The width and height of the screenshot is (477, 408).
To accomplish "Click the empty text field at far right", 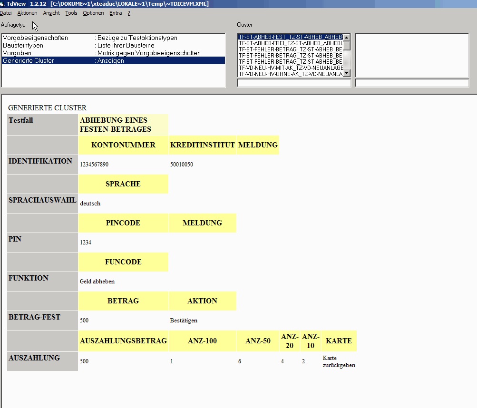I will tap(412, 83).
